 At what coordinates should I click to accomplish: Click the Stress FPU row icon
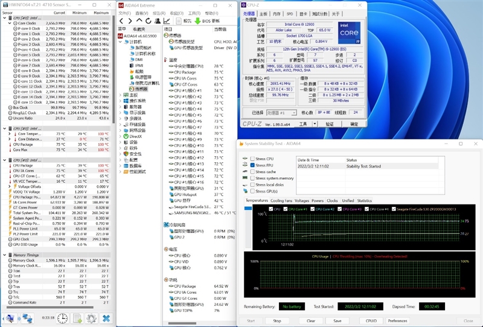pos(245,165)
